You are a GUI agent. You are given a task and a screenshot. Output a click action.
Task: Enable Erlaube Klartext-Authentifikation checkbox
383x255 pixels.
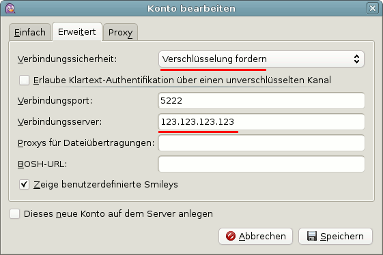tap(24, 80)
